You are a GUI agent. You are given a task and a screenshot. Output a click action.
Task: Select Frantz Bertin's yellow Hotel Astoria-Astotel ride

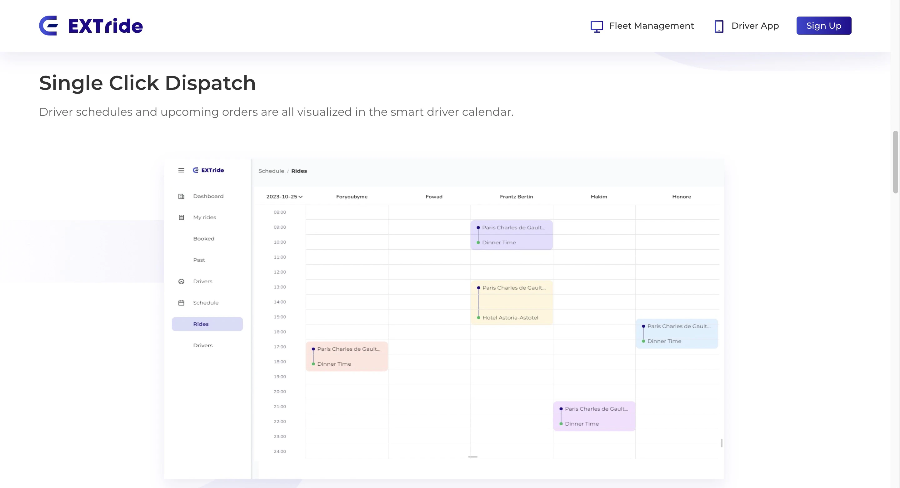coord(512,303)
